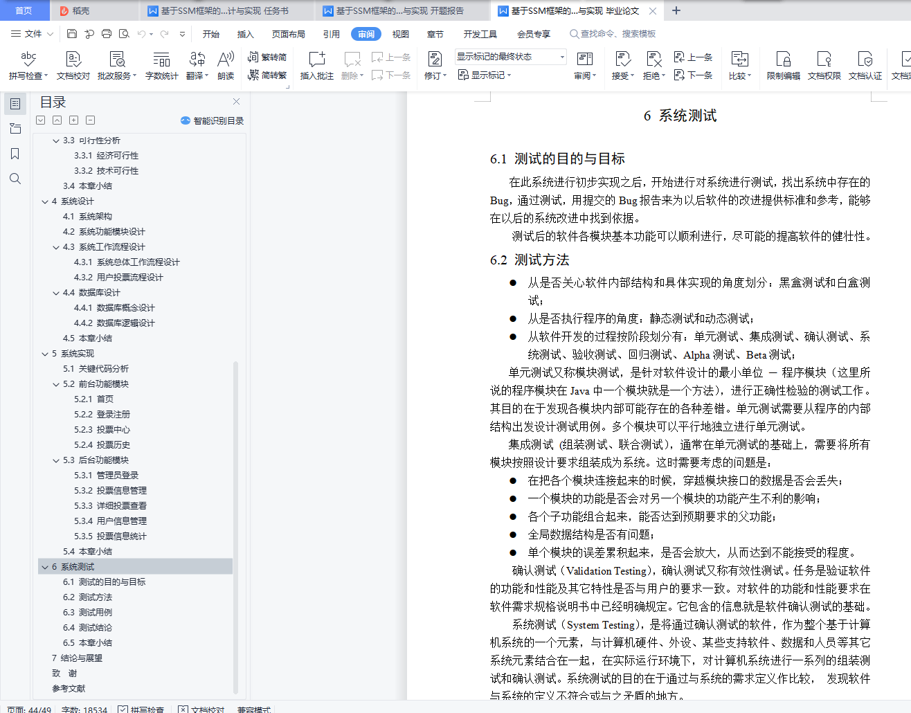Click the plus-box icon in the 目录 header
The width and height of the screenshot is (911, 713).
pyautogui.click(x=74, y=120)
